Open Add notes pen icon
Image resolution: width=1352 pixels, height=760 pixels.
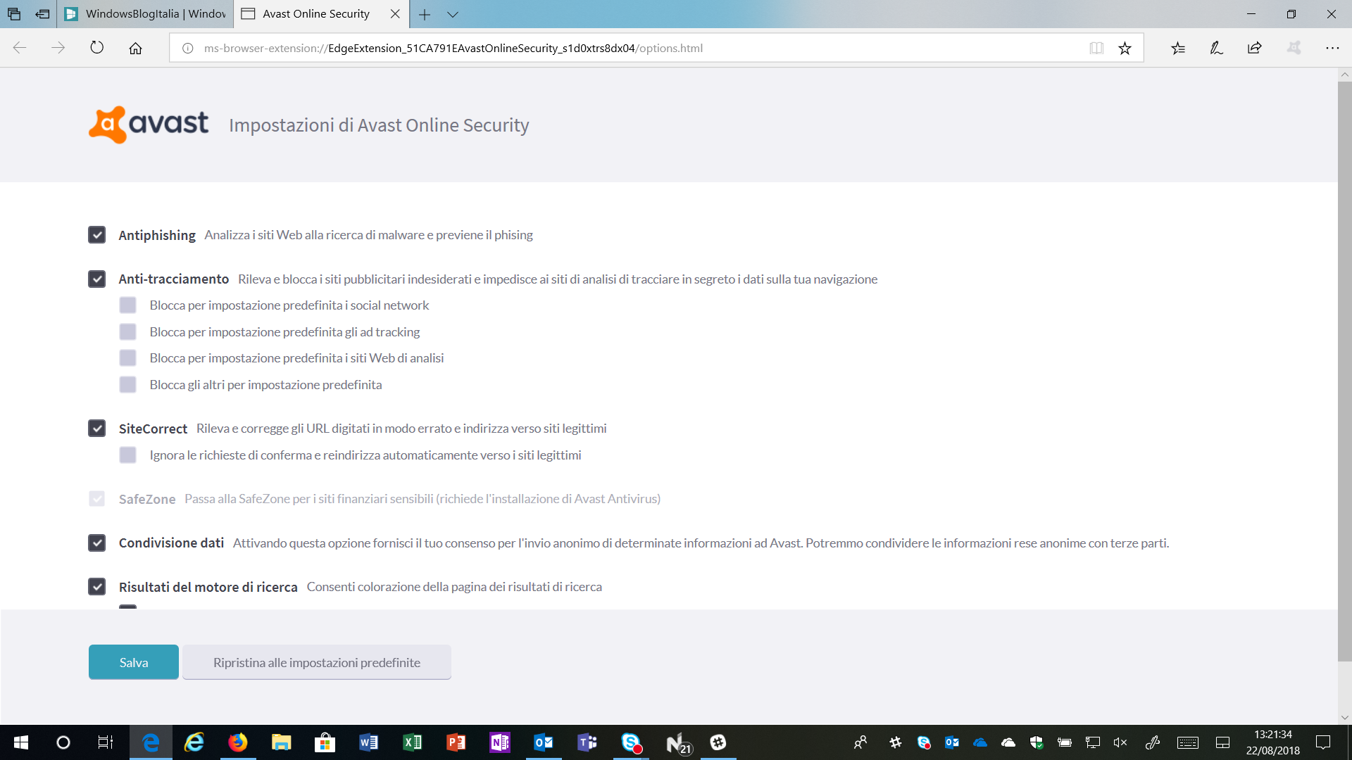point(1216,48)
